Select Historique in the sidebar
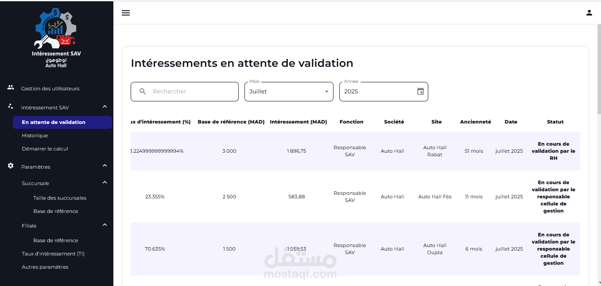Viewport: 601px width, 286px height. (35, 135)
